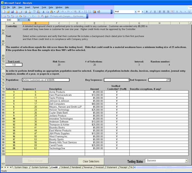The width and height of the screenshot is (192, 173).
Task: Click the Sort Ascending icon
Action: [x=85, y=12]
